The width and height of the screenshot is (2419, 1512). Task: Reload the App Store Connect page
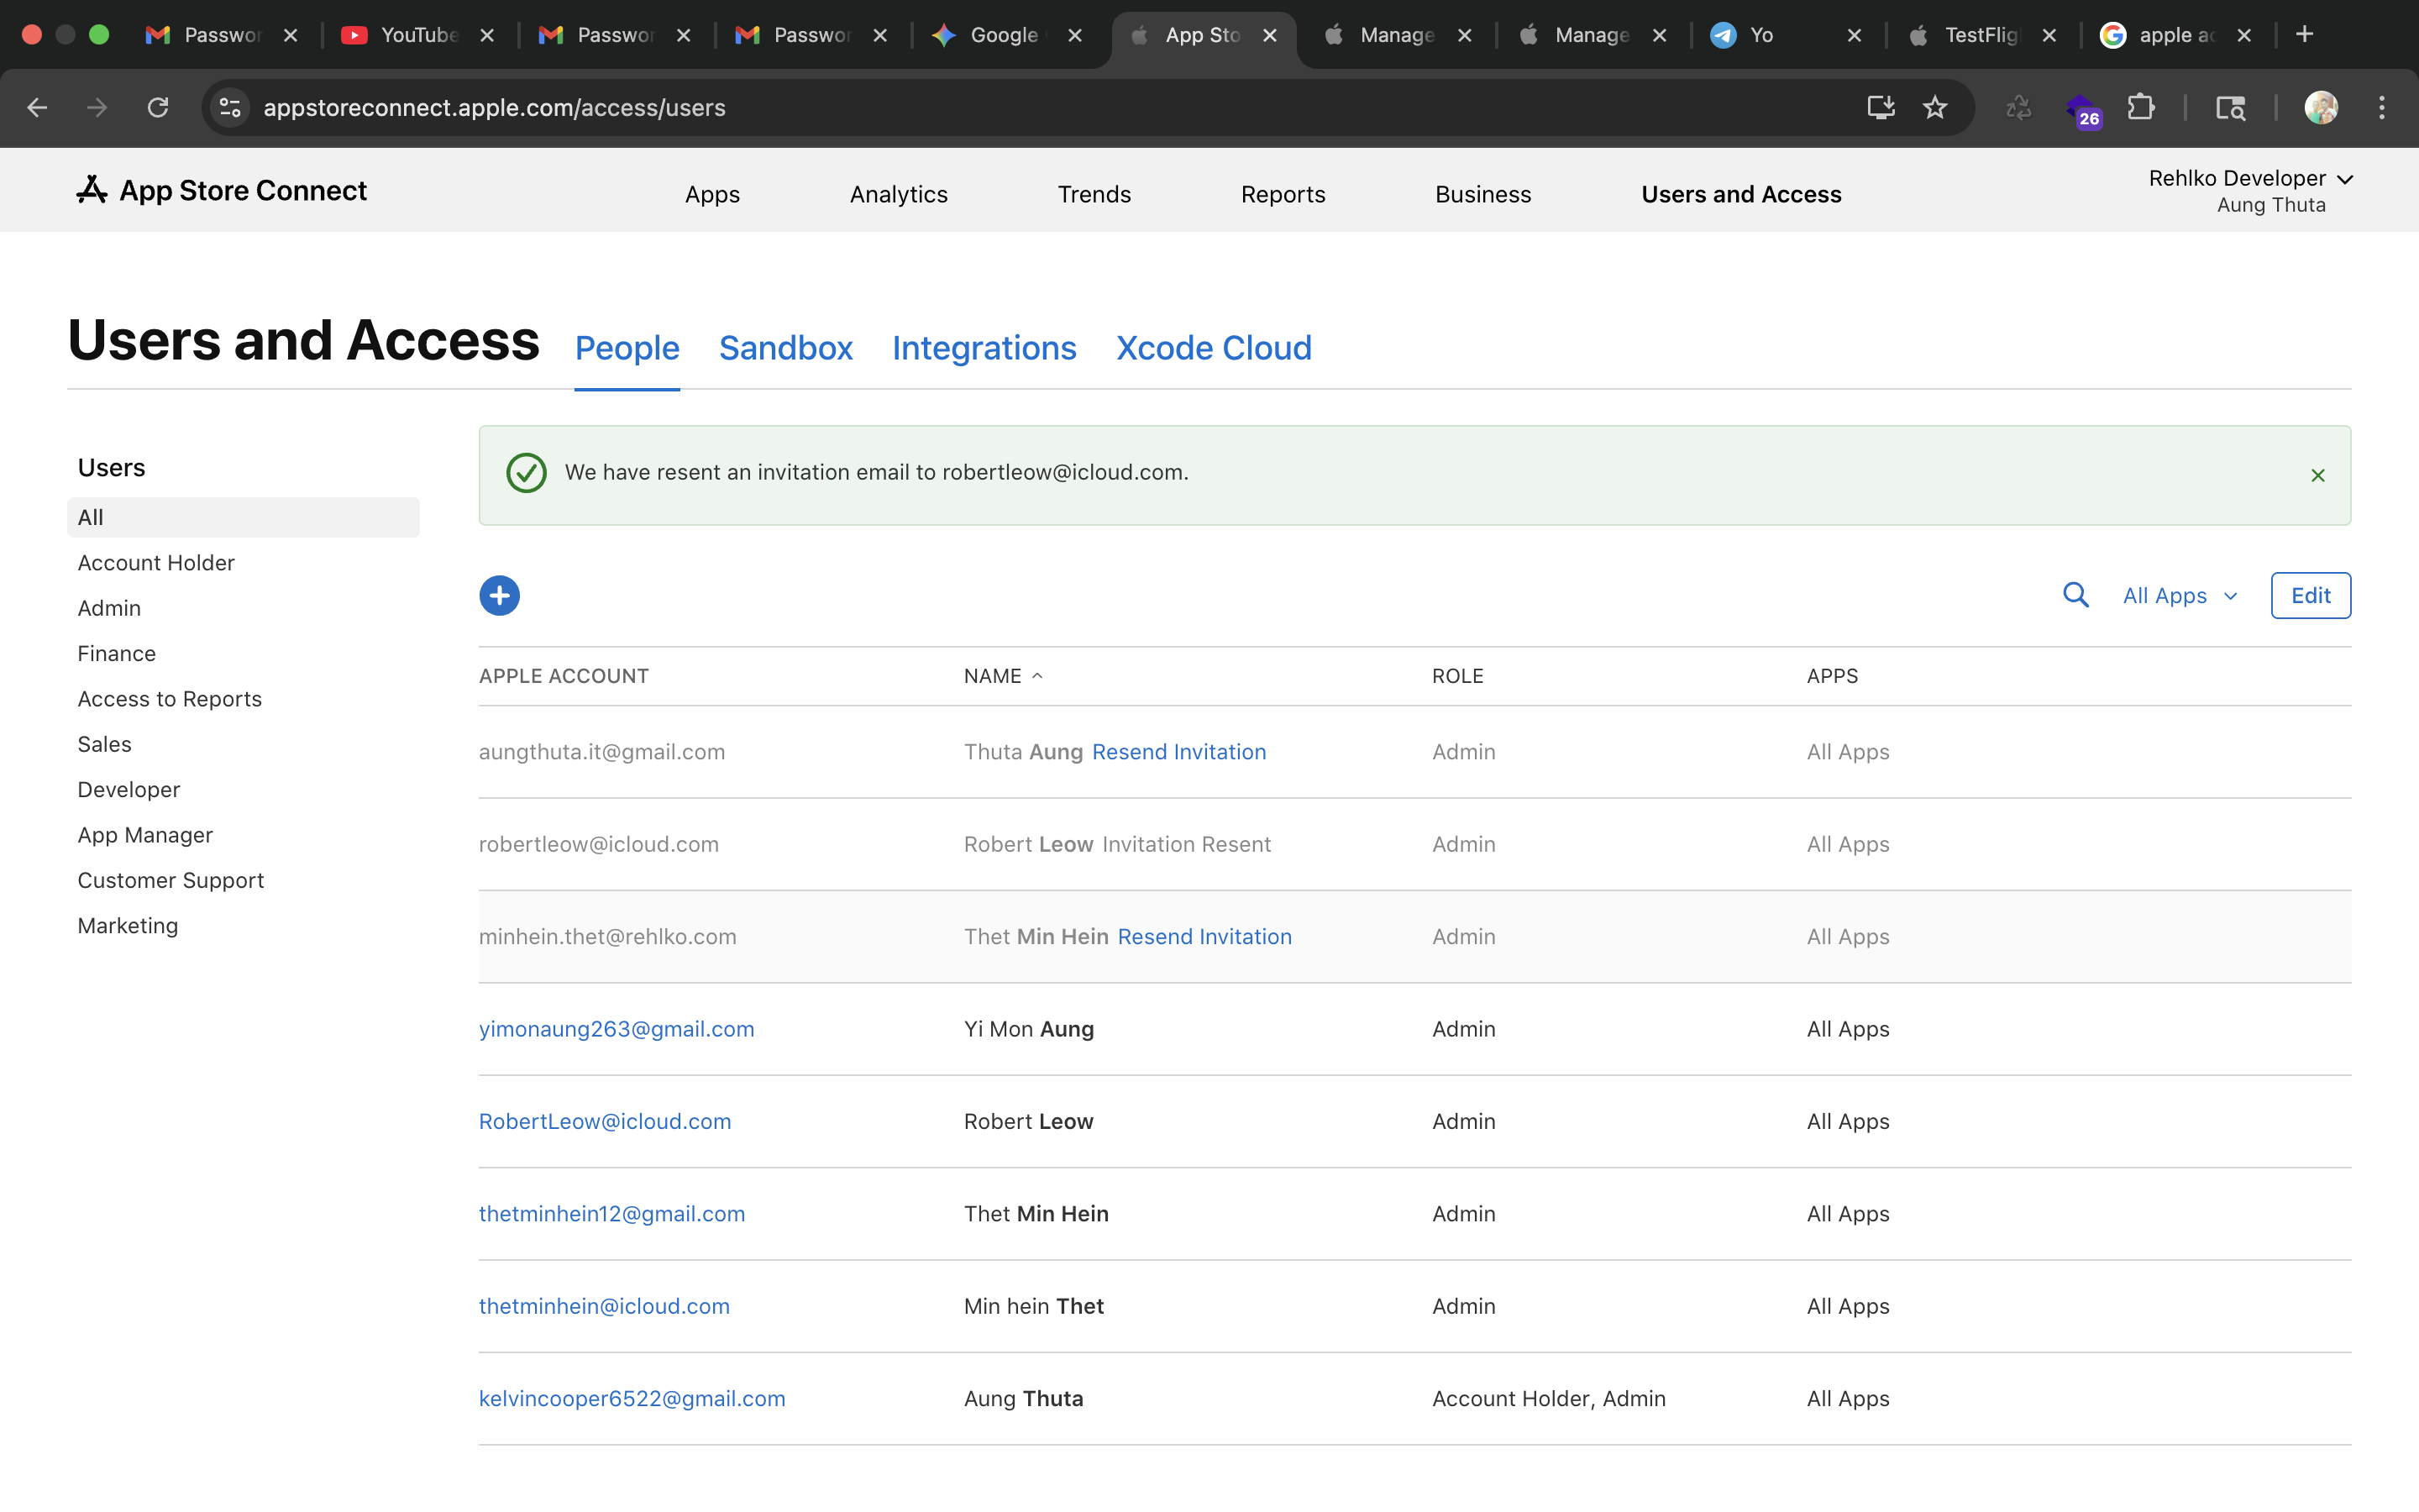(x=158, y=108)
